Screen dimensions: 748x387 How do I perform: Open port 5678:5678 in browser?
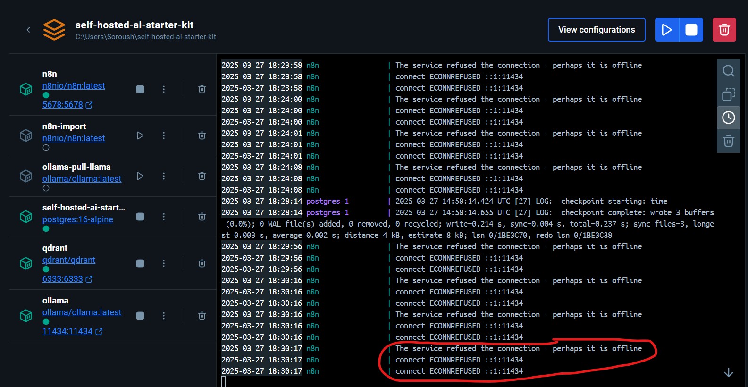coord(67,105)
